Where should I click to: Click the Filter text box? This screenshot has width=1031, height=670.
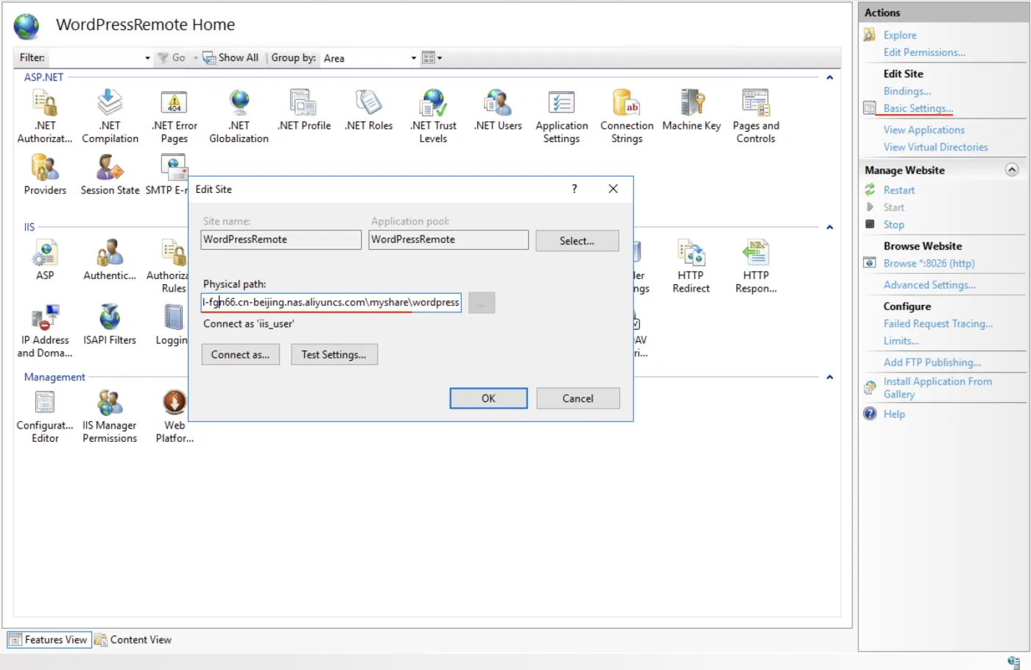click(95, 58)
